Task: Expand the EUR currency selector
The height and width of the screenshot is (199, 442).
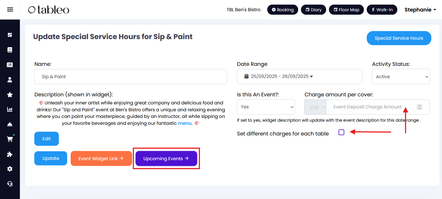Action: pos(315,107)
